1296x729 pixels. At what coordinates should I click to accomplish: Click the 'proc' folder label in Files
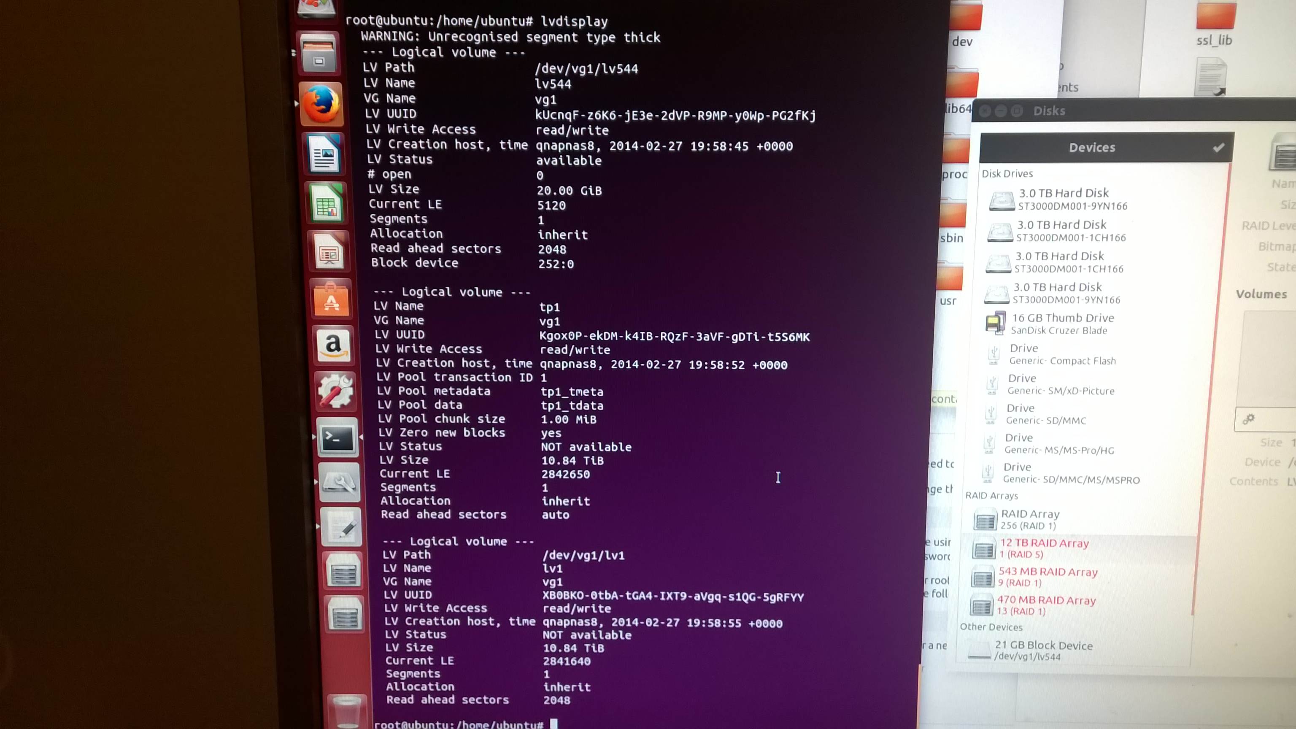[954, 175]
